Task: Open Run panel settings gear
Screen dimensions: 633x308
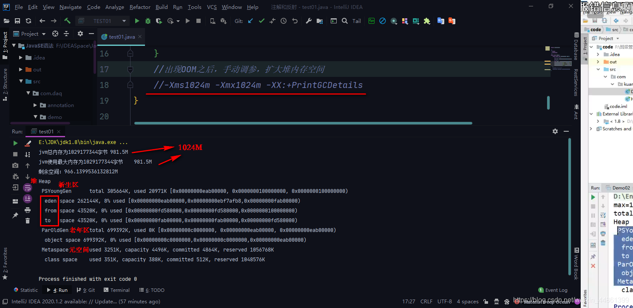Action: (x=555, y=131)
